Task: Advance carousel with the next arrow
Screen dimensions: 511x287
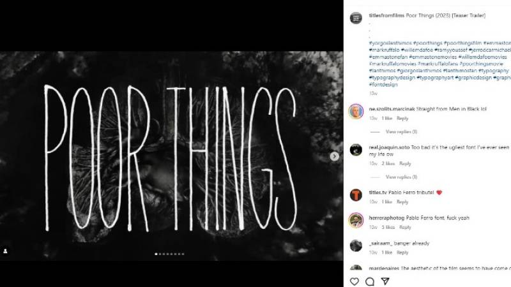Action: click(334, 156)
